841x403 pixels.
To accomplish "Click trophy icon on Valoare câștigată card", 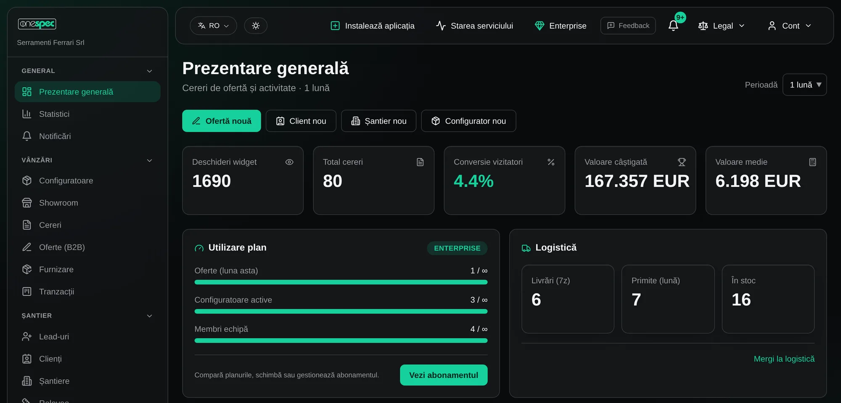I will pyautogui.click(x=682, y=162).
